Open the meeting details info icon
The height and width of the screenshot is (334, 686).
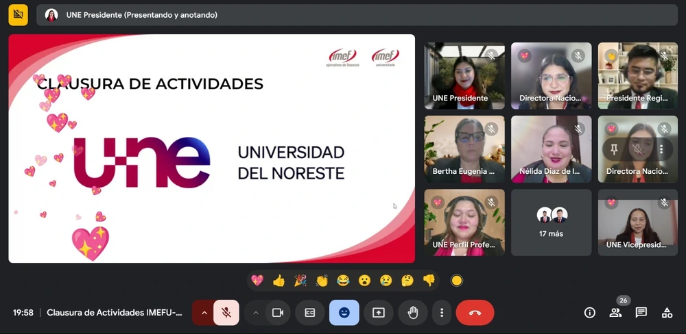click(589, 313)
